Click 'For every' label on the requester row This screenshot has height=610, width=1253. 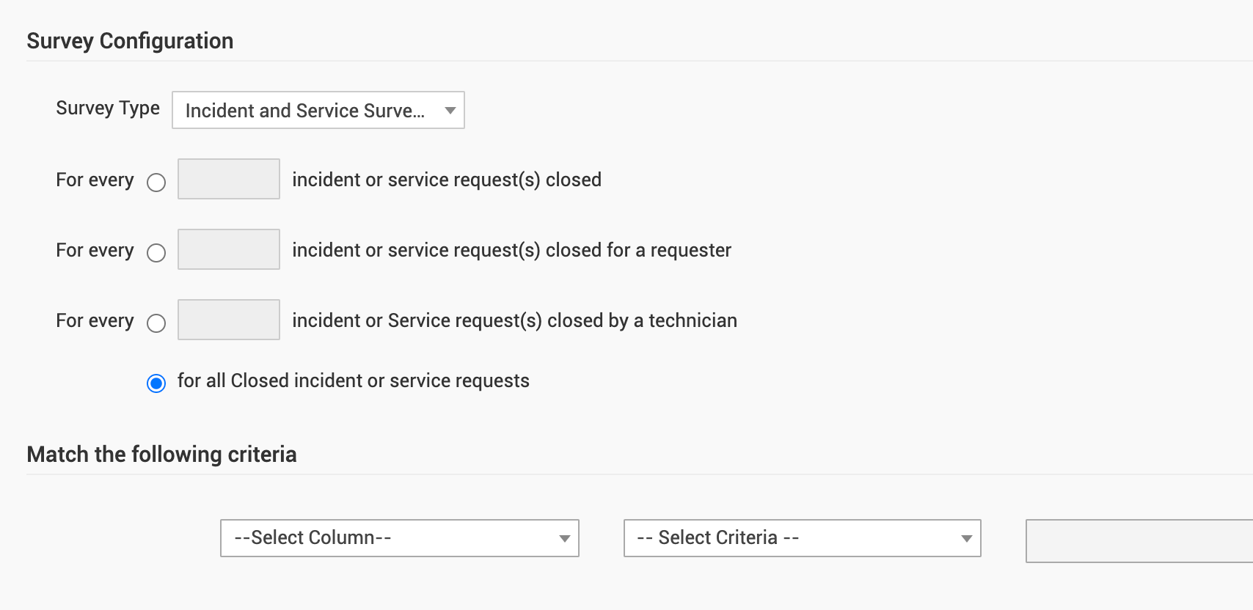click(95, 251)
